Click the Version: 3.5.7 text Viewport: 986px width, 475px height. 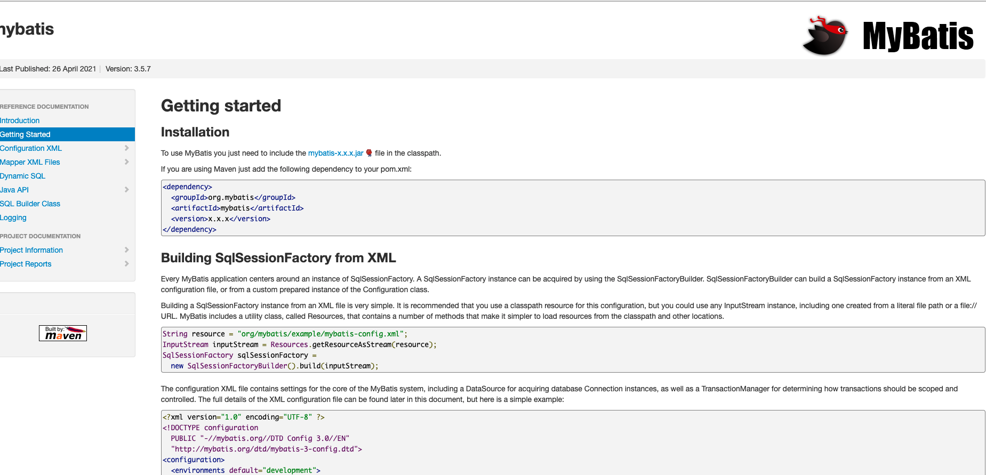tap(128, 69)
